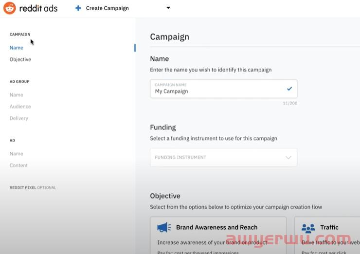Open Reddit Pixel optional section
The width and height of the screenshot is (360, 254).
pos(33,187)
